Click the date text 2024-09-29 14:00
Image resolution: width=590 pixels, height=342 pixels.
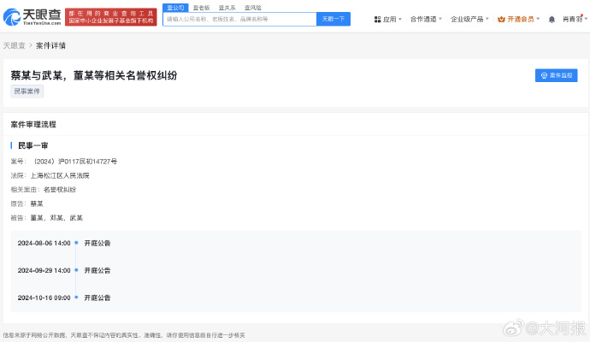(44, 270)
